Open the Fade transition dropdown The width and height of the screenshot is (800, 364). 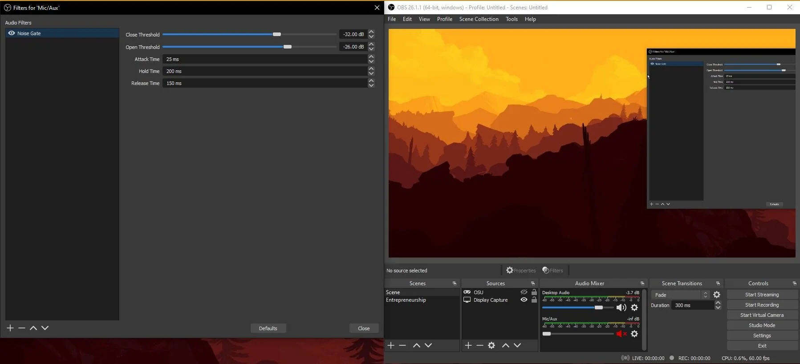pyautogui.click(x=680, y=295)
